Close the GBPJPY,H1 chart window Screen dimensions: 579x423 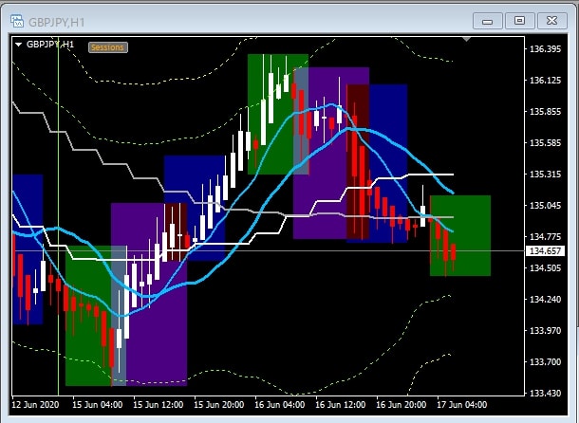pyautogui.click(x=550, y=19)
